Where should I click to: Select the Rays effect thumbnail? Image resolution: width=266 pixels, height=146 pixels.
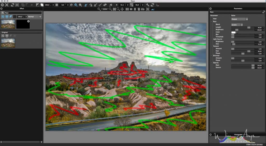[8, 24]
